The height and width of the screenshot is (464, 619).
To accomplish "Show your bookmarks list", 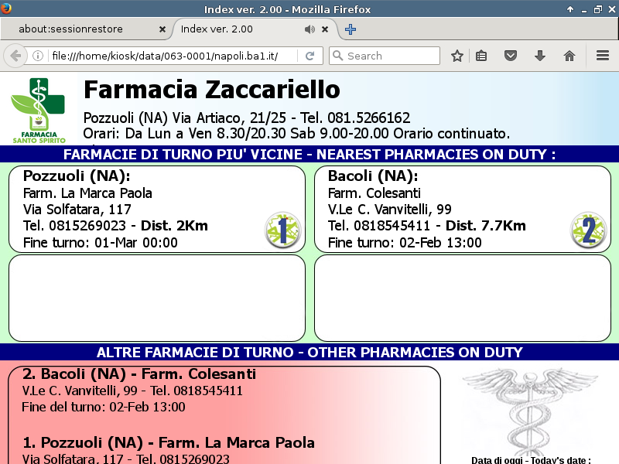I will pyautogui.click(x=480, y=56).
